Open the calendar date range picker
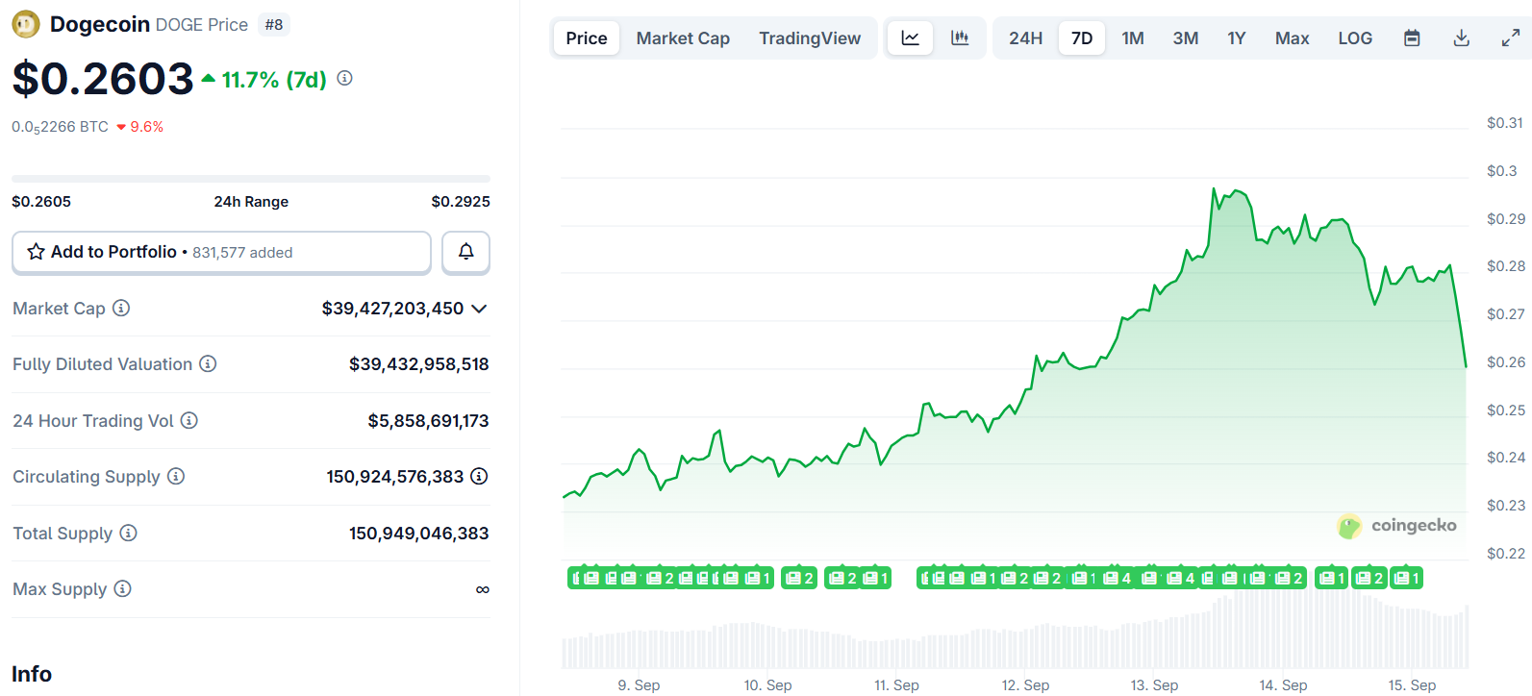 click(x=1412, y=38)
